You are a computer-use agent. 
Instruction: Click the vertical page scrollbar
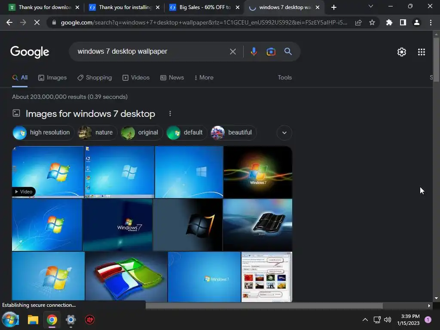(436, 59)
